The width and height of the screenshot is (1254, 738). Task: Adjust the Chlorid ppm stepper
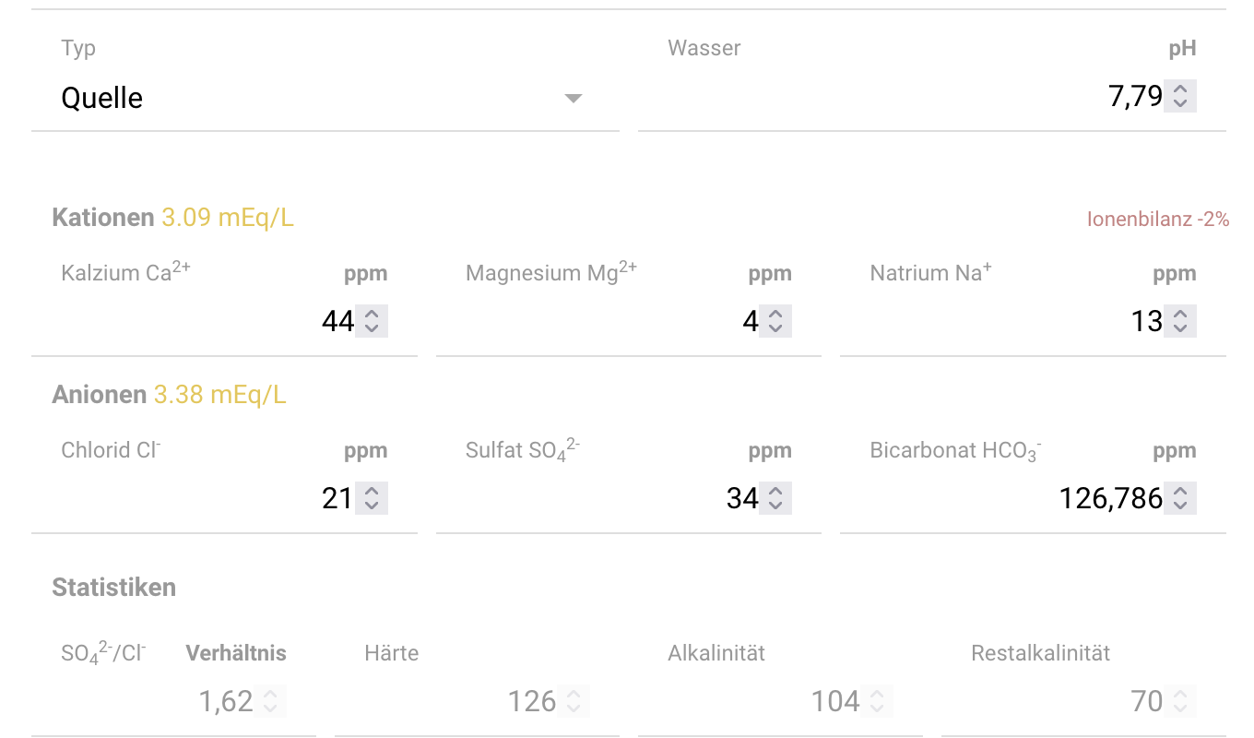coord(372,498)
